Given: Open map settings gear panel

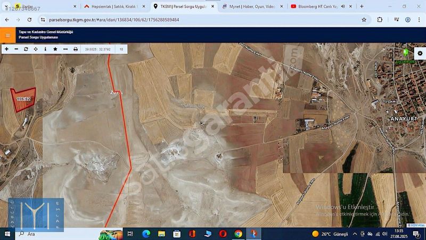Looking at the screenshot, I should point(420,53).
